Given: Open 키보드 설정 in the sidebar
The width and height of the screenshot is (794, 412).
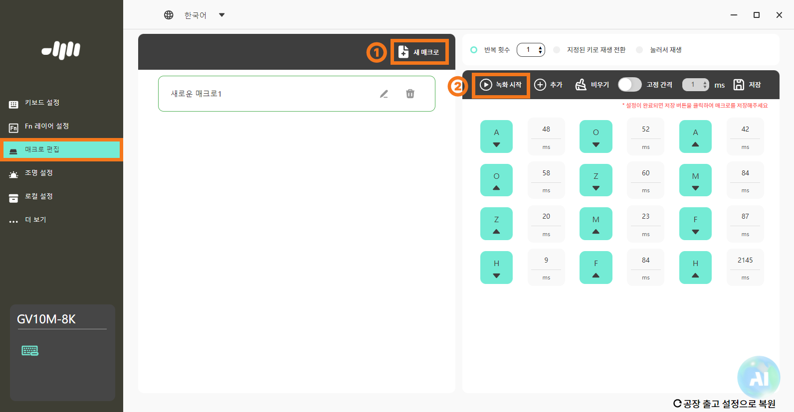Looking at the screenshot, I should [42, 103].
